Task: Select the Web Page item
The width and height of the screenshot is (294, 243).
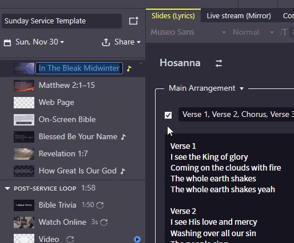Action: 73,103
